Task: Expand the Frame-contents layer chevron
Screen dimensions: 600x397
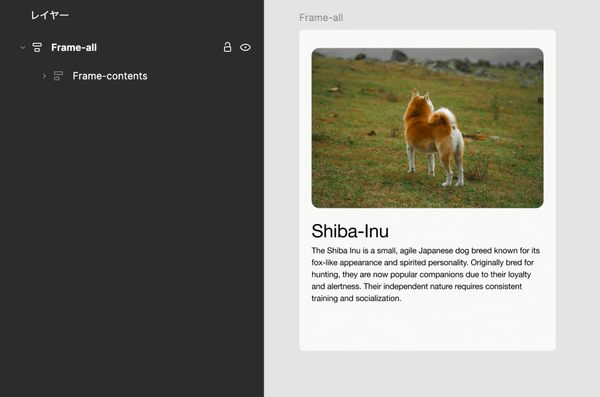Action: pyautogui.click(x=44, y=76)
